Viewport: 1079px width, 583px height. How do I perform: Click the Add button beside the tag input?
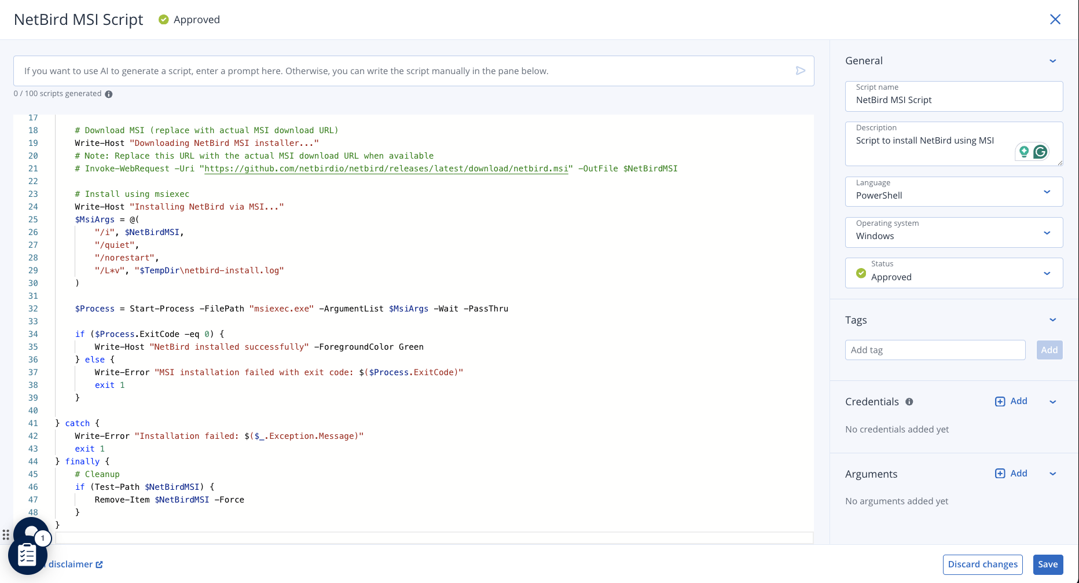[1049, 350]
